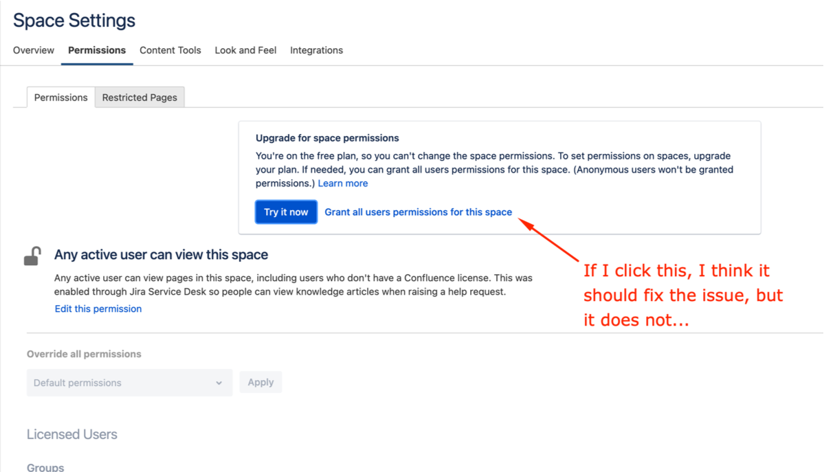This screenshot has height=472, width=824.
Task: Click 'Upgrade for space permissions' heading
Action: click(327, 137)
